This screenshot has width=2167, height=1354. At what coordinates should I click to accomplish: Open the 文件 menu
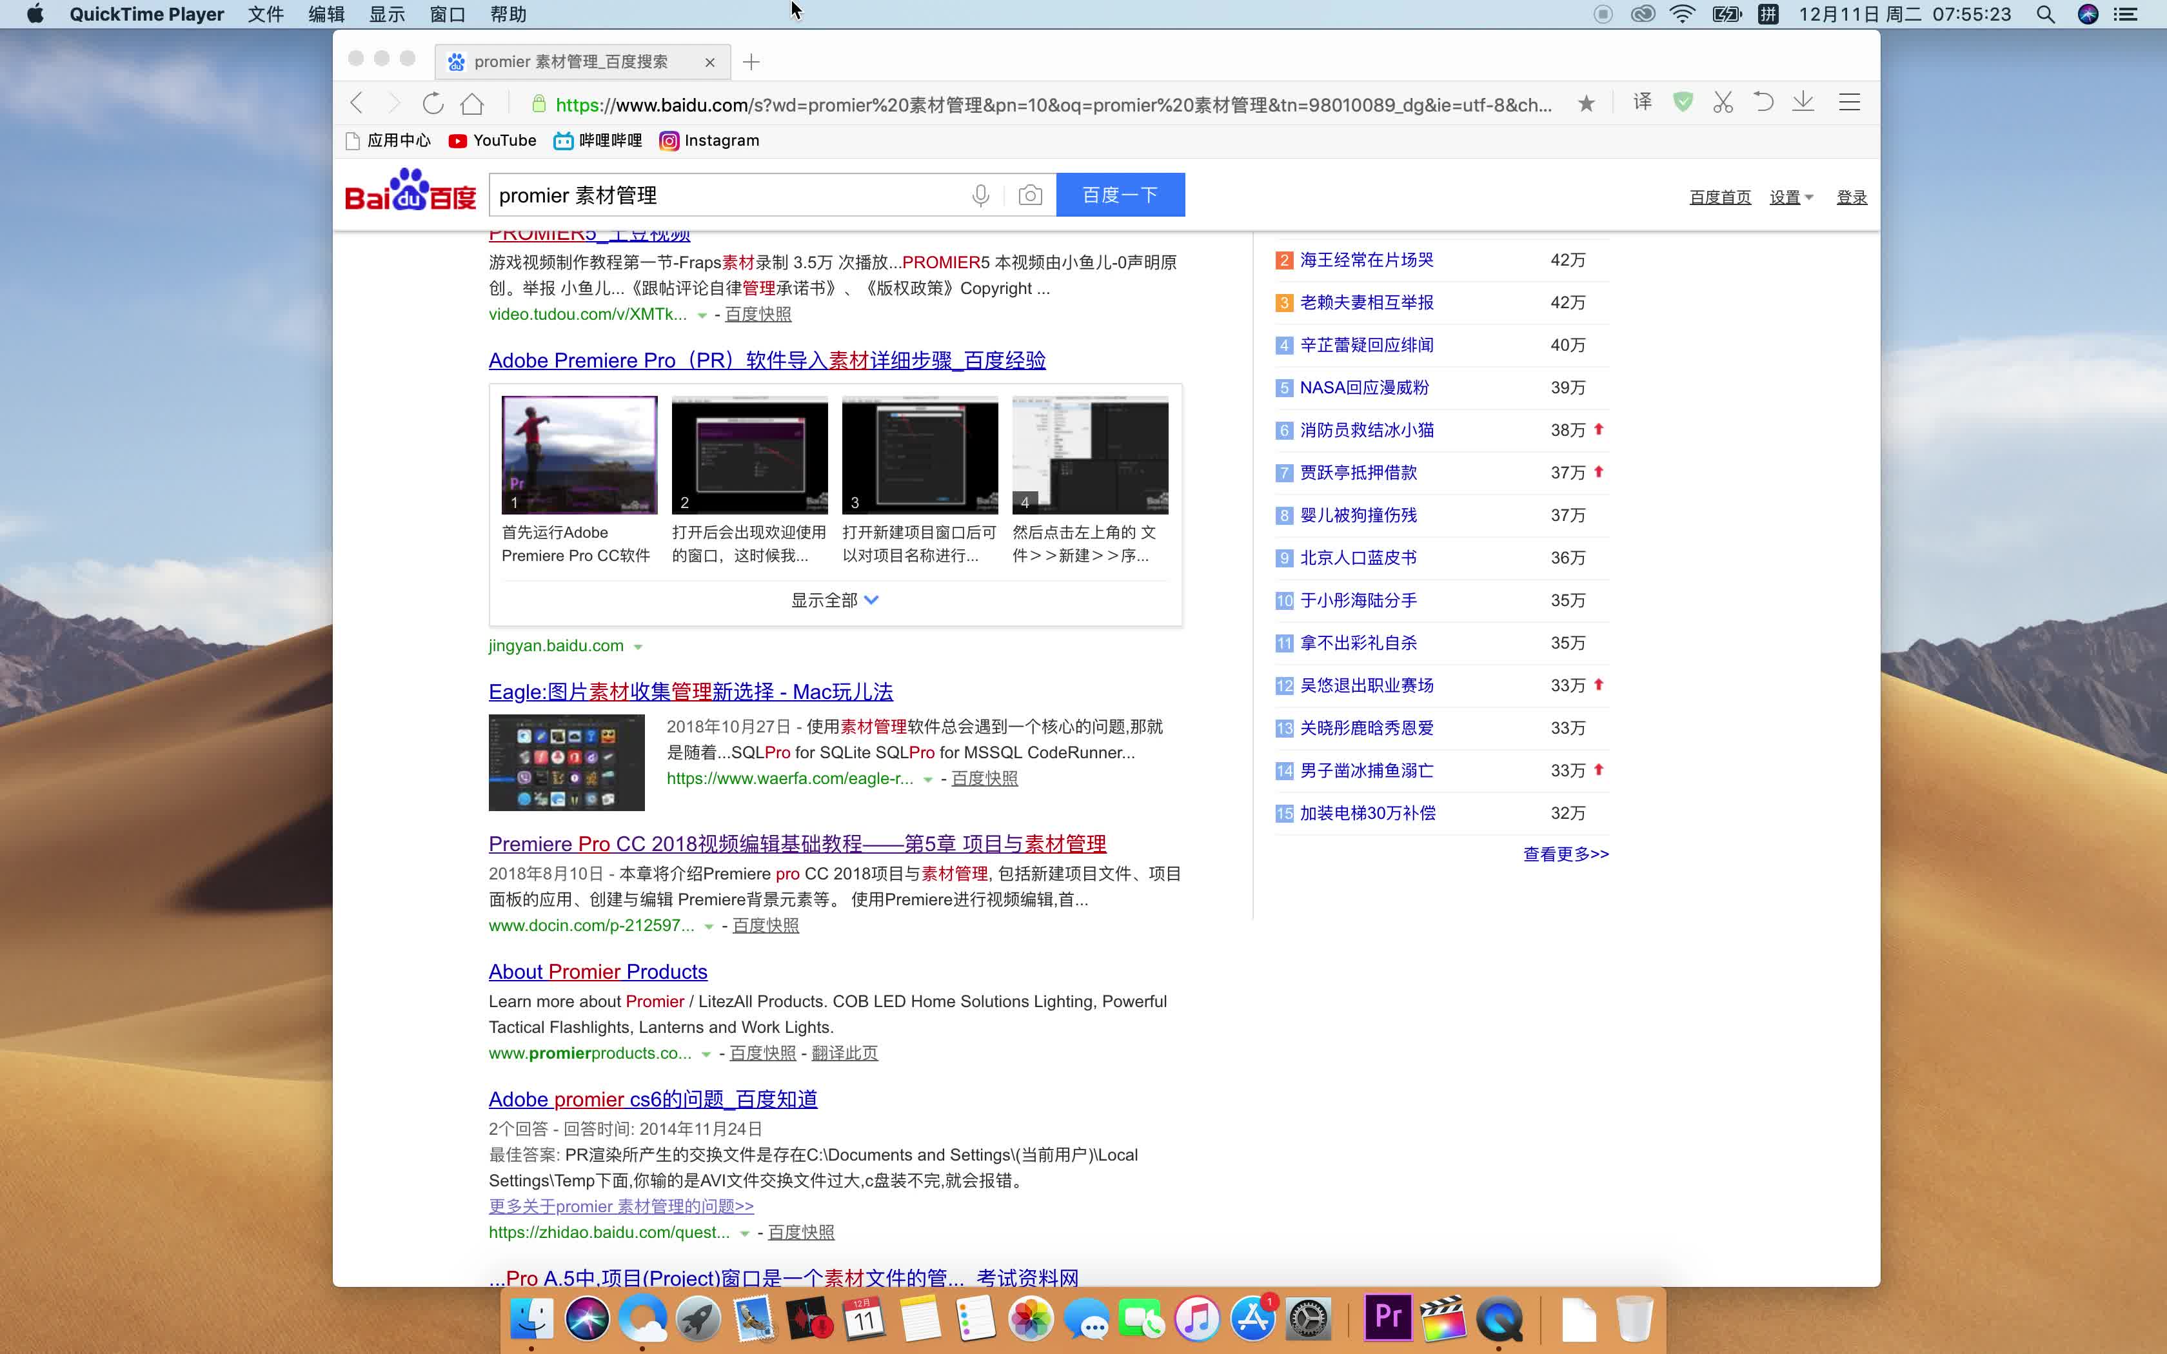[266, 14]
